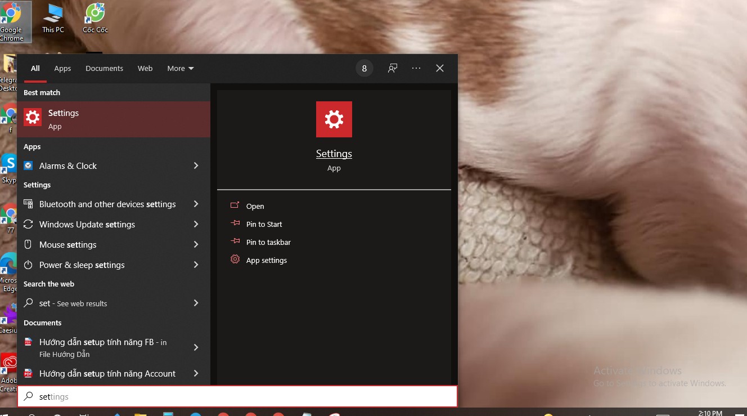The height and width of the screenshot is (416, 747).
Task: Switch to the Documents search tab
Action: (104, 68)
